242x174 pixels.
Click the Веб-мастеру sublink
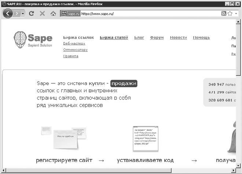pos(74,44)
